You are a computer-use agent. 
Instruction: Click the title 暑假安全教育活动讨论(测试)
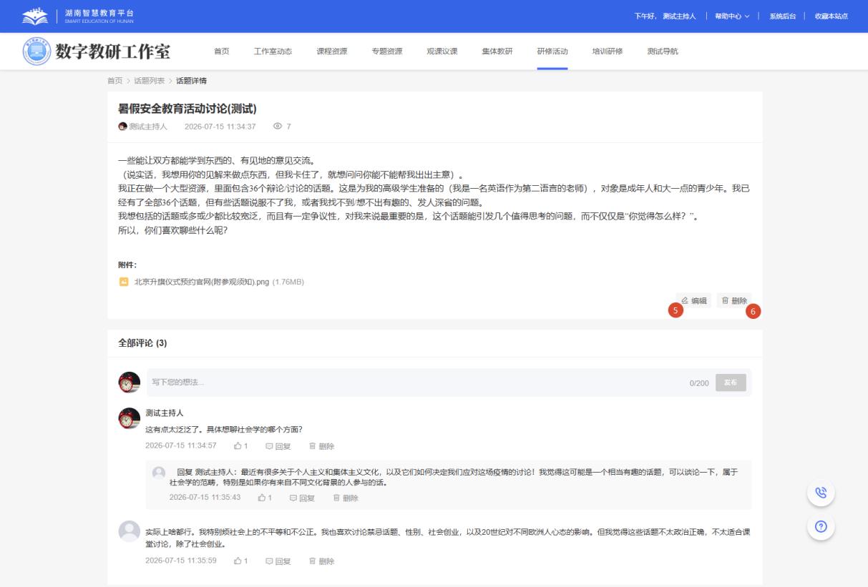187,109
